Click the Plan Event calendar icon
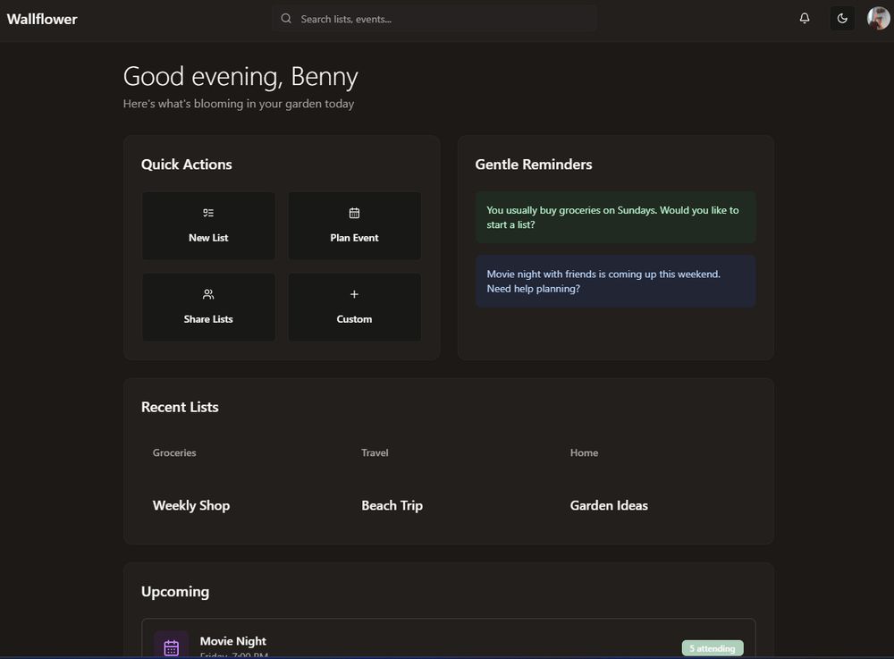The height and width of the screenshot is (659, 894). pos(354,213)
